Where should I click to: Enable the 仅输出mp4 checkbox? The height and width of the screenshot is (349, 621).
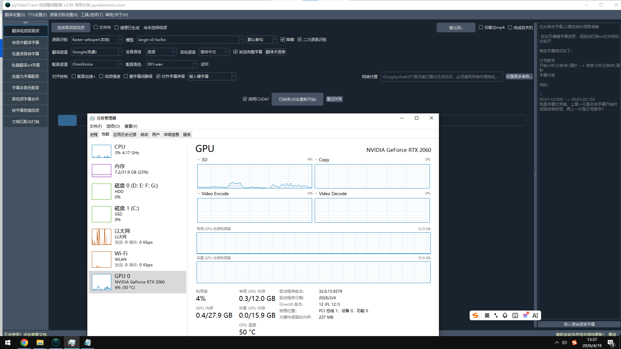coord(481,27)
